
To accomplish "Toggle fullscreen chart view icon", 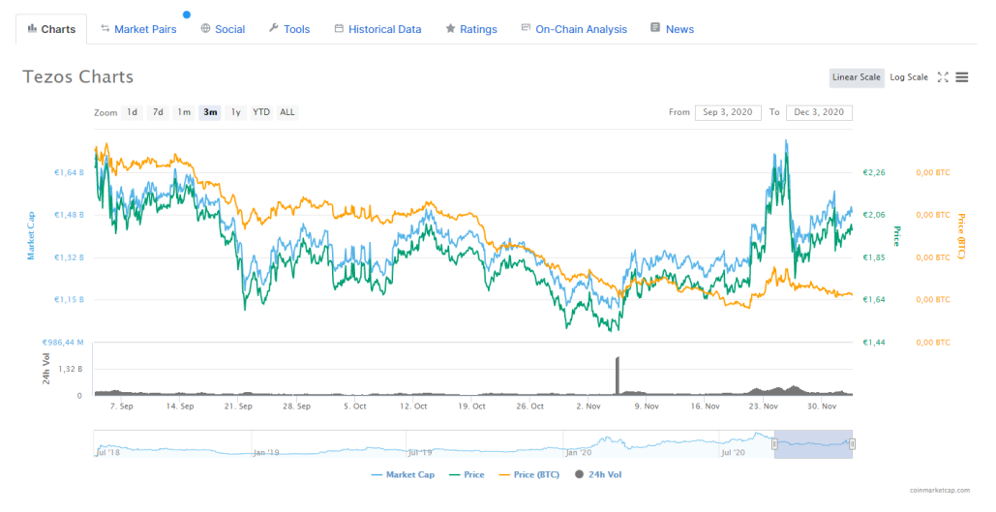I will (943, 77).
